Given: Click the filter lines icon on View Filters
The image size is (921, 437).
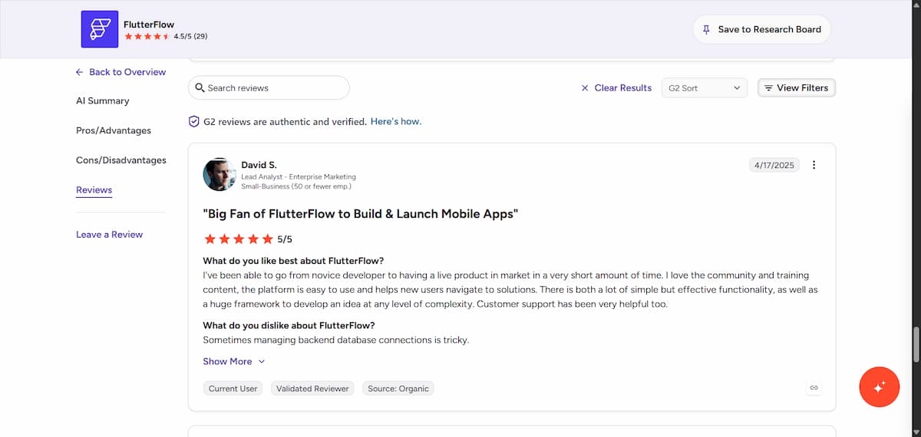Looking at the screenshot, I should 768,88.
